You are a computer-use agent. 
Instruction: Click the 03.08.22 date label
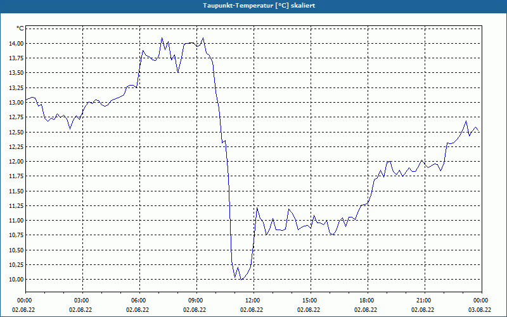480,309
